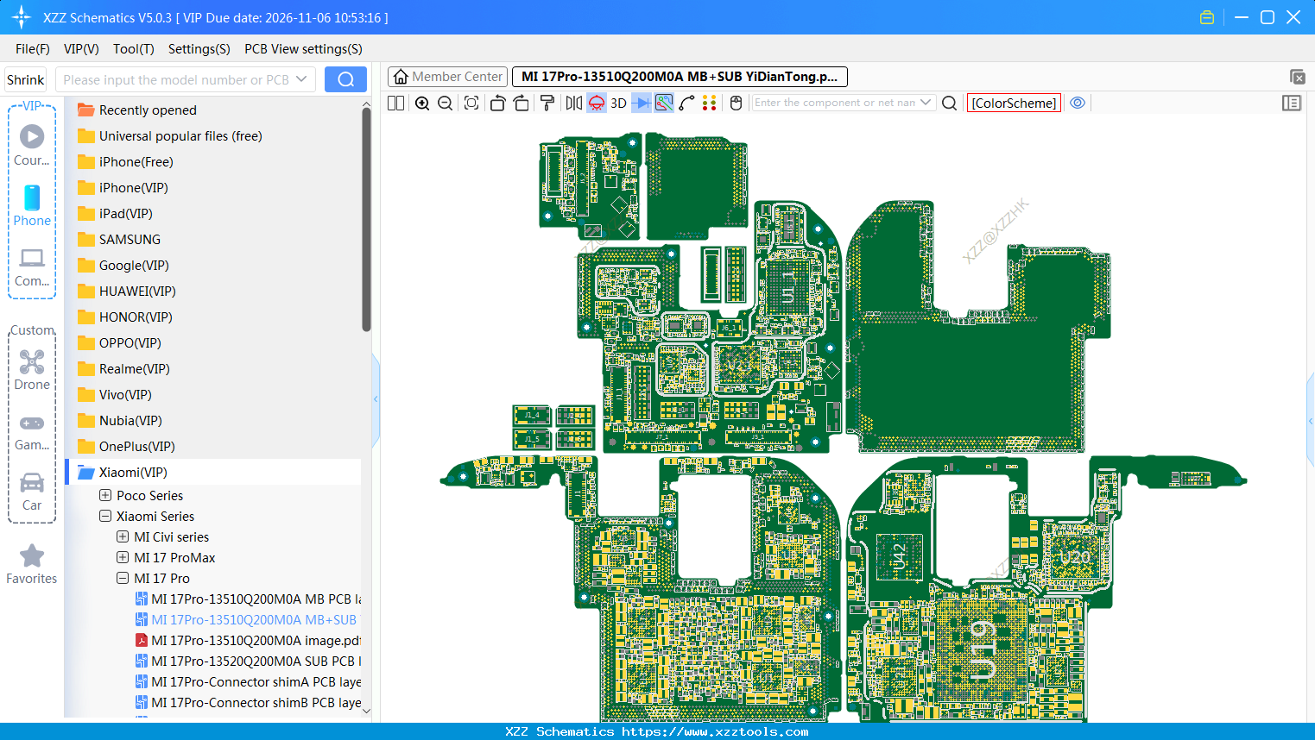The image size is (1315, 740).
Task: Open the Tool(T) menu
Action: tap(133, 49)
